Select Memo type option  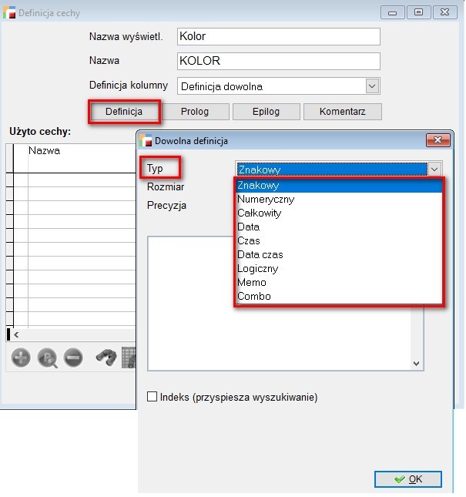pos(339,283)
